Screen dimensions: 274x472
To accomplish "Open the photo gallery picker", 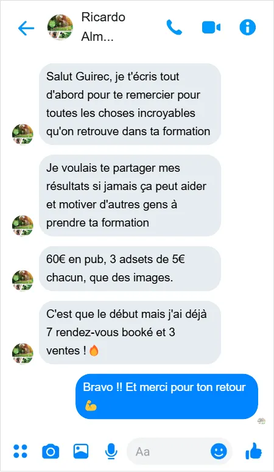I will [x=81, y=451].
